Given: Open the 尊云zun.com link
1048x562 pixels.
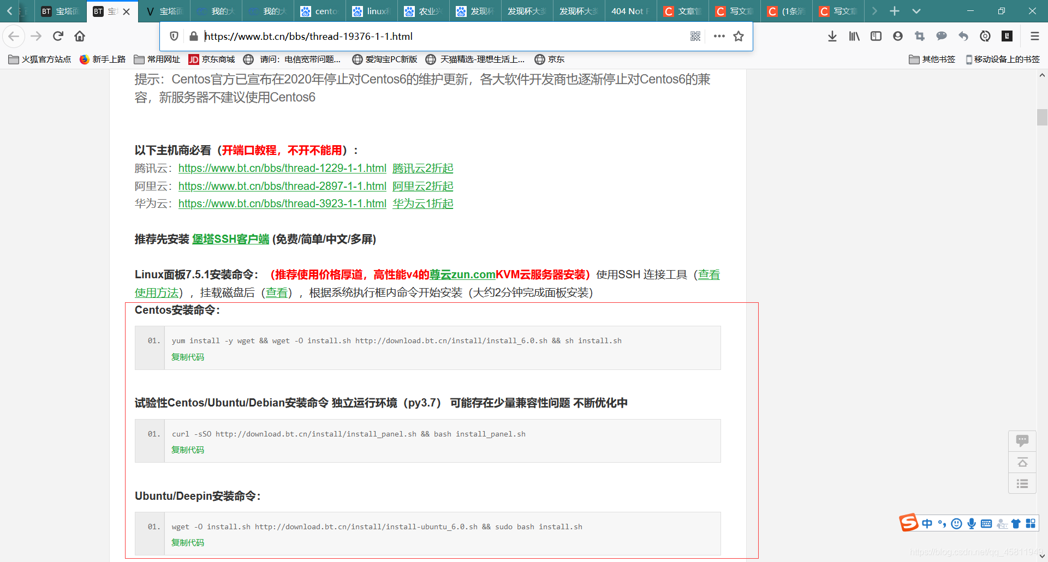Looking at the screenshot, I should click(x=462, y=274).
